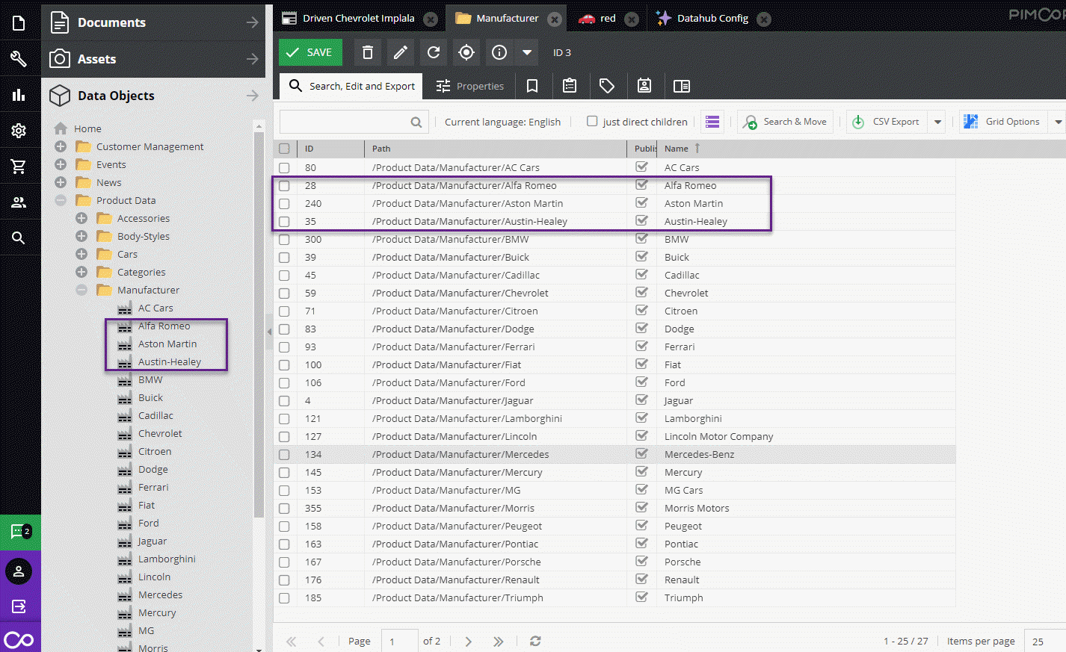Screen dimensions: 1066x652
Task: Enable the 'just direct children' checkbox
Action: tap(592, 121)
